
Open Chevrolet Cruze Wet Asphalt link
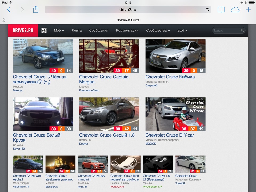pyautogui.click(x=27, y=178)
